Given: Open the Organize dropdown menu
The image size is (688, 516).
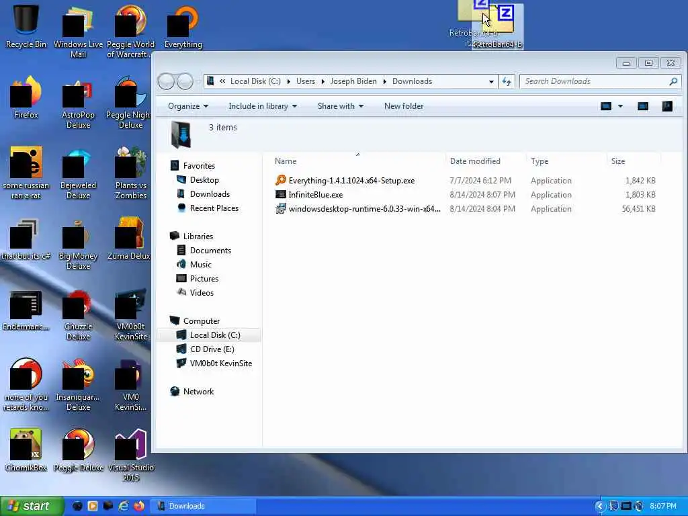Looking at the screenshot, I should point(188,106).
